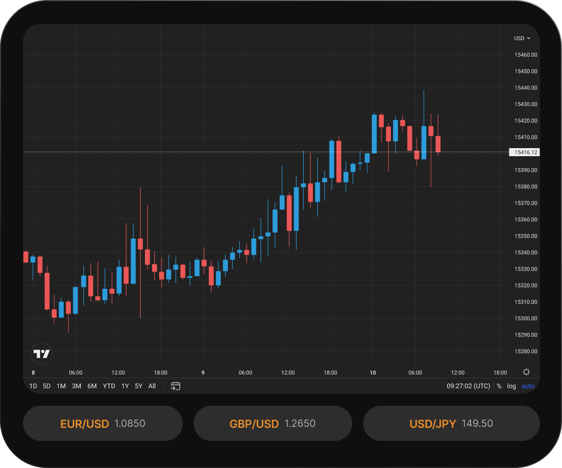The height and width of the screenshot is (468, 562).
Task: Open the GBP/USD 1.2650 pair
Action: coord(272,423)
